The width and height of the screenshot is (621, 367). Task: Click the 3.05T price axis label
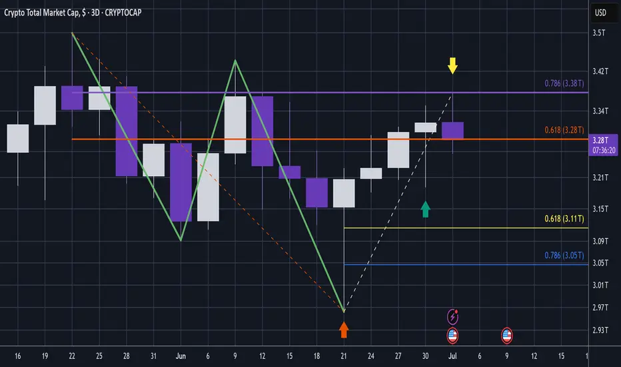600,263
